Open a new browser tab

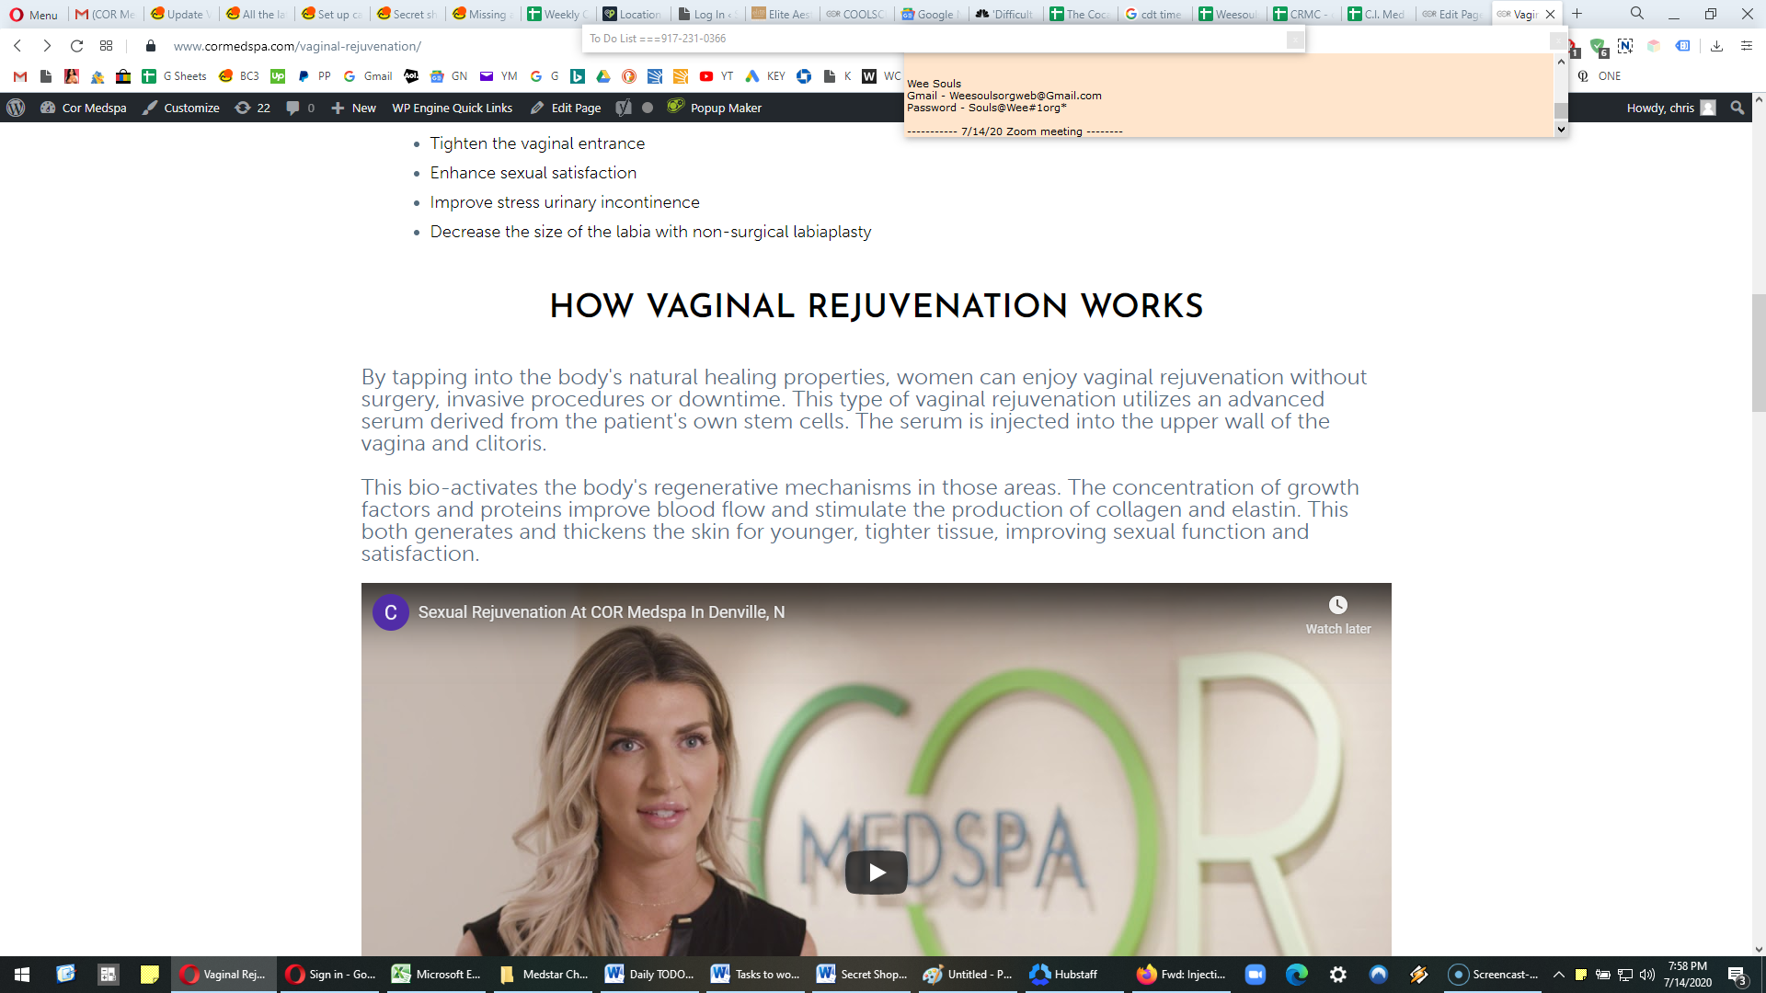click(x=1577, y=14)
